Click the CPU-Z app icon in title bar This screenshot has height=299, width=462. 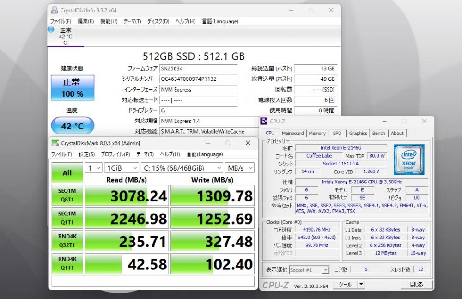point(264,121)
